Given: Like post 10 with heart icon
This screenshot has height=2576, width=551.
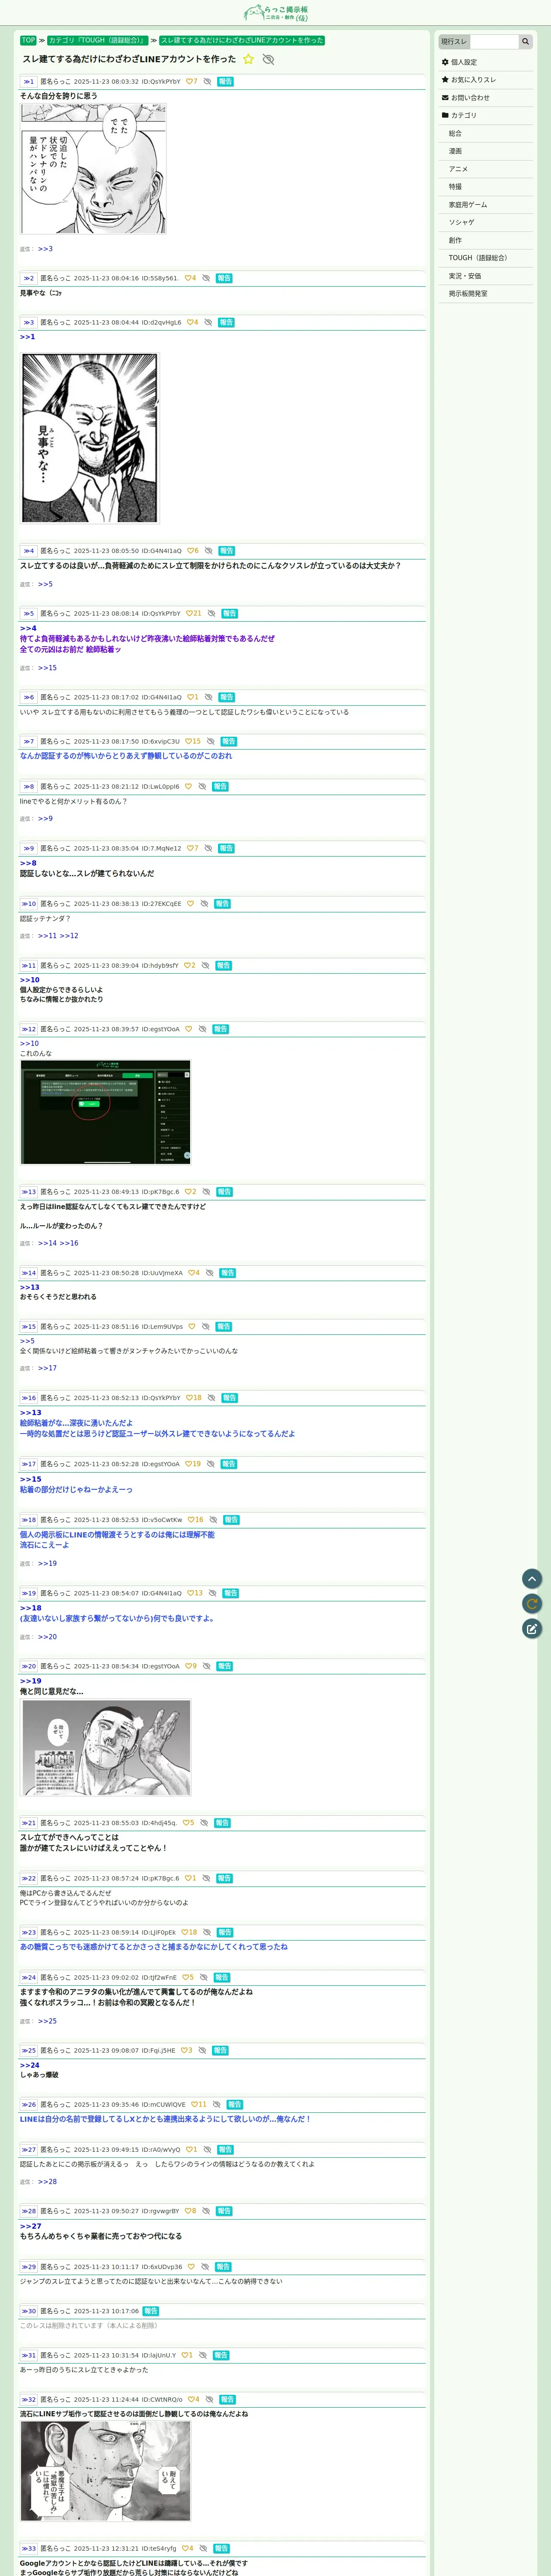Looking at the screenshot, I should click(190, 904).
